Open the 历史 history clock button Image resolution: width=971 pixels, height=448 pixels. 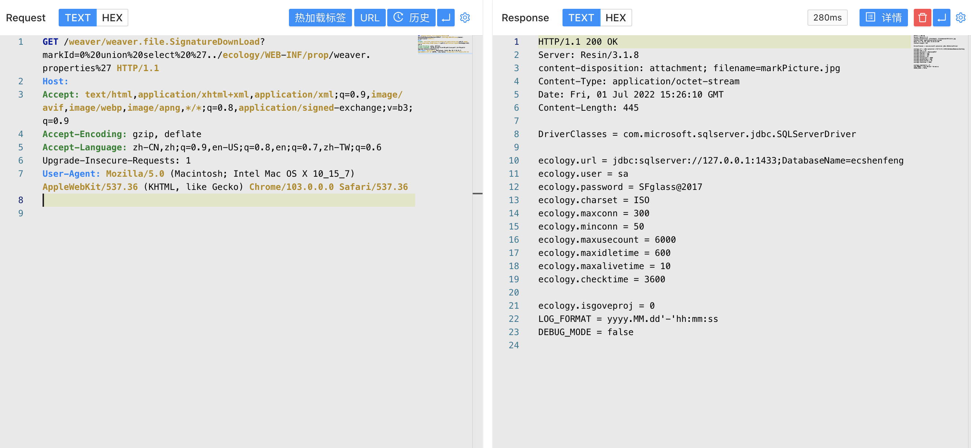pos(411,18)
